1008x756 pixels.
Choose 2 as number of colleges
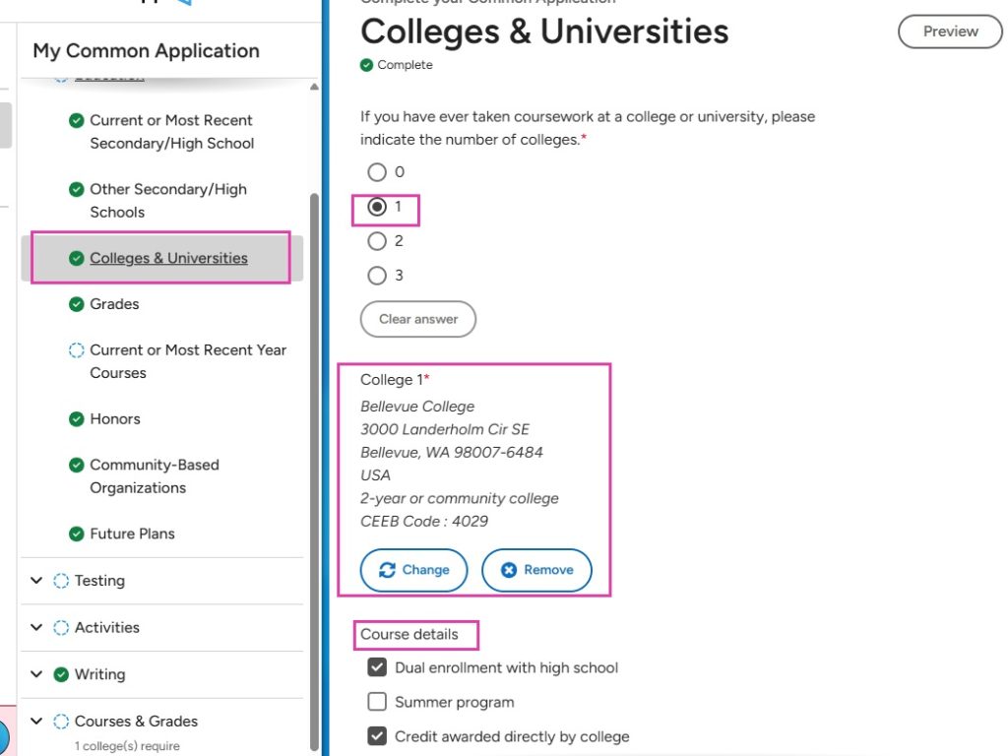pyautogui.click(x=377, y=241)
